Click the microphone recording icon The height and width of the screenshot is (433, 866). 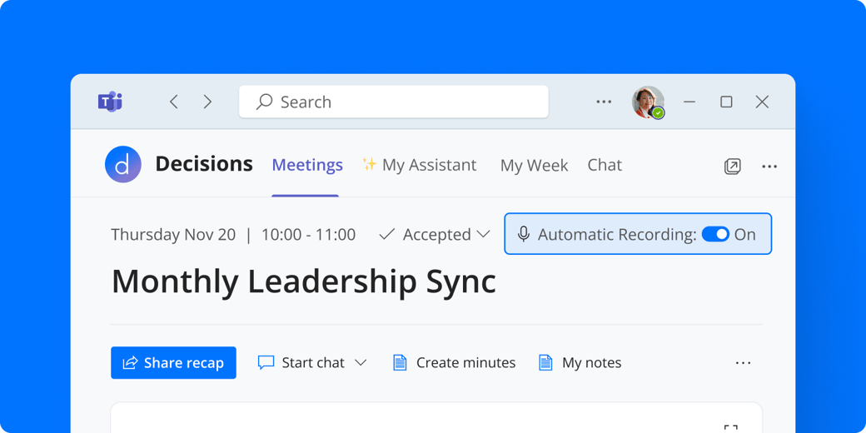point(524,235)
